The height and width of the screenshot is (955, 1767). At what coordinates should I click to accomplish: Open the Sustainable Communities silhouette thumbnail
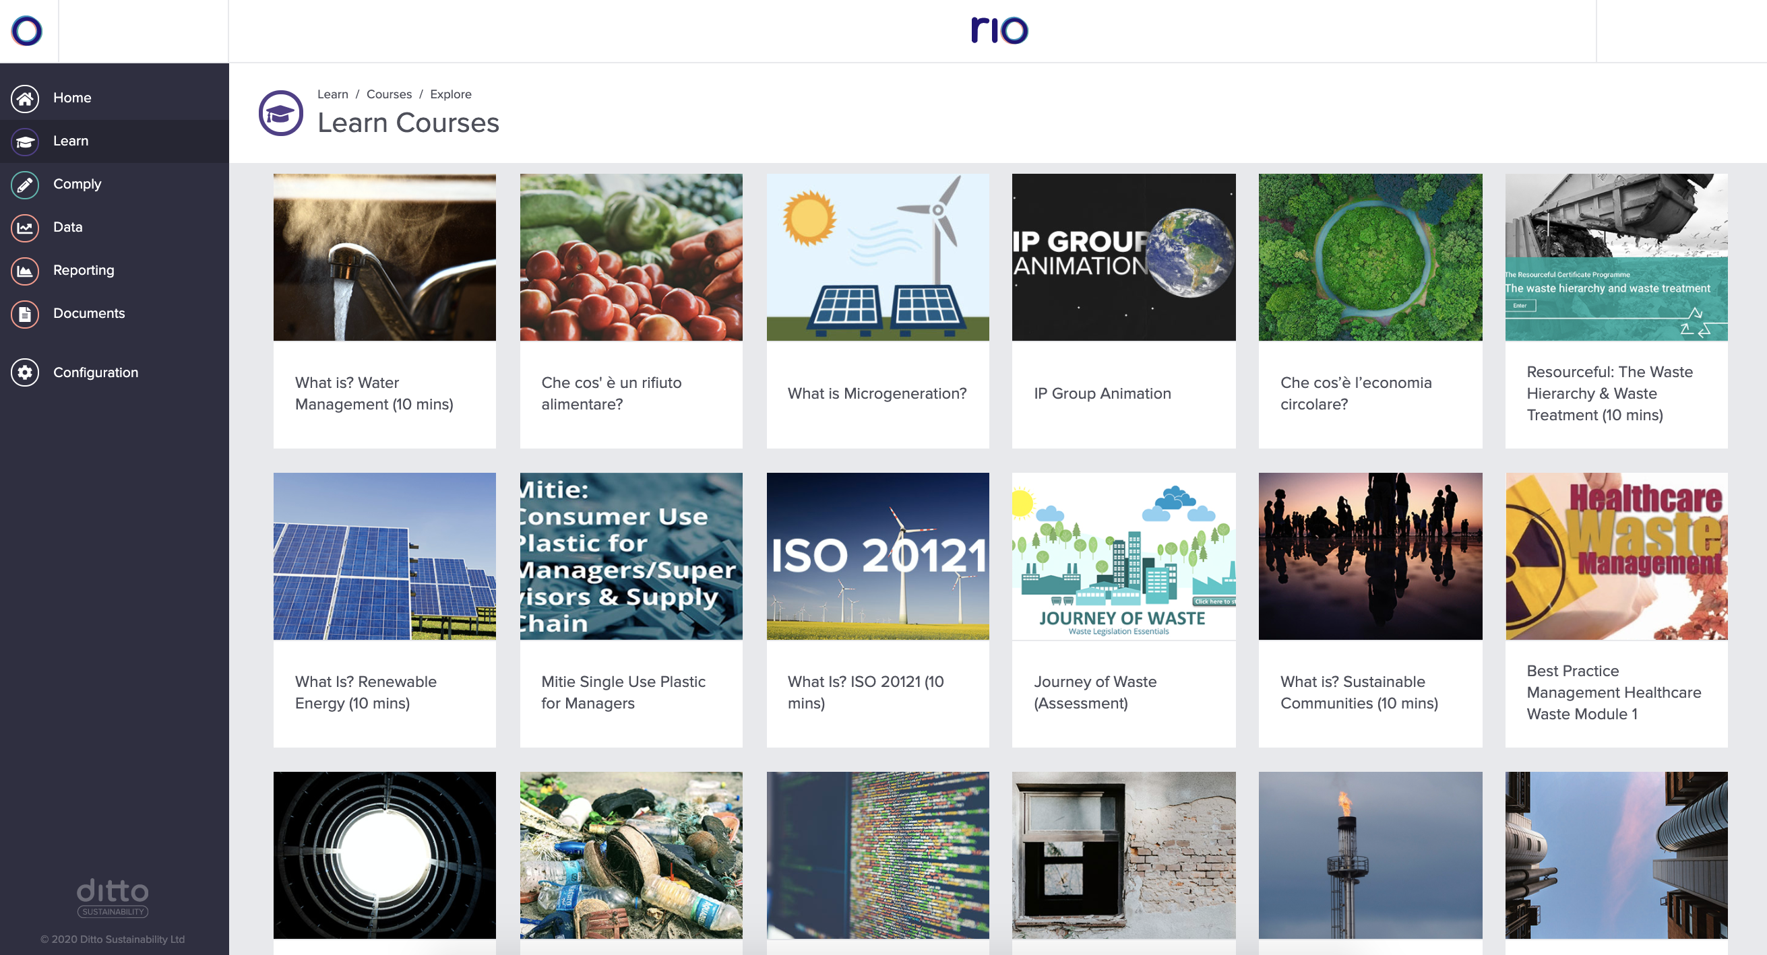click(1370, 557)
